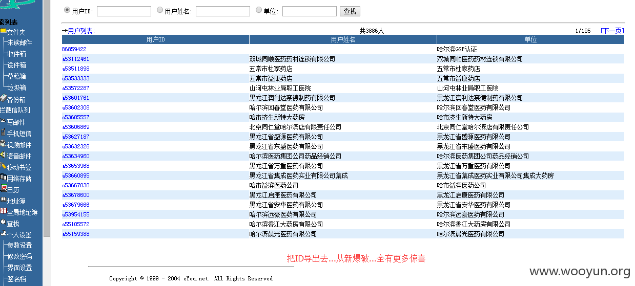
Task: Click the name cell 山河屯林业局职工医院
Action: pyautogui.click(x=280, y=88)
